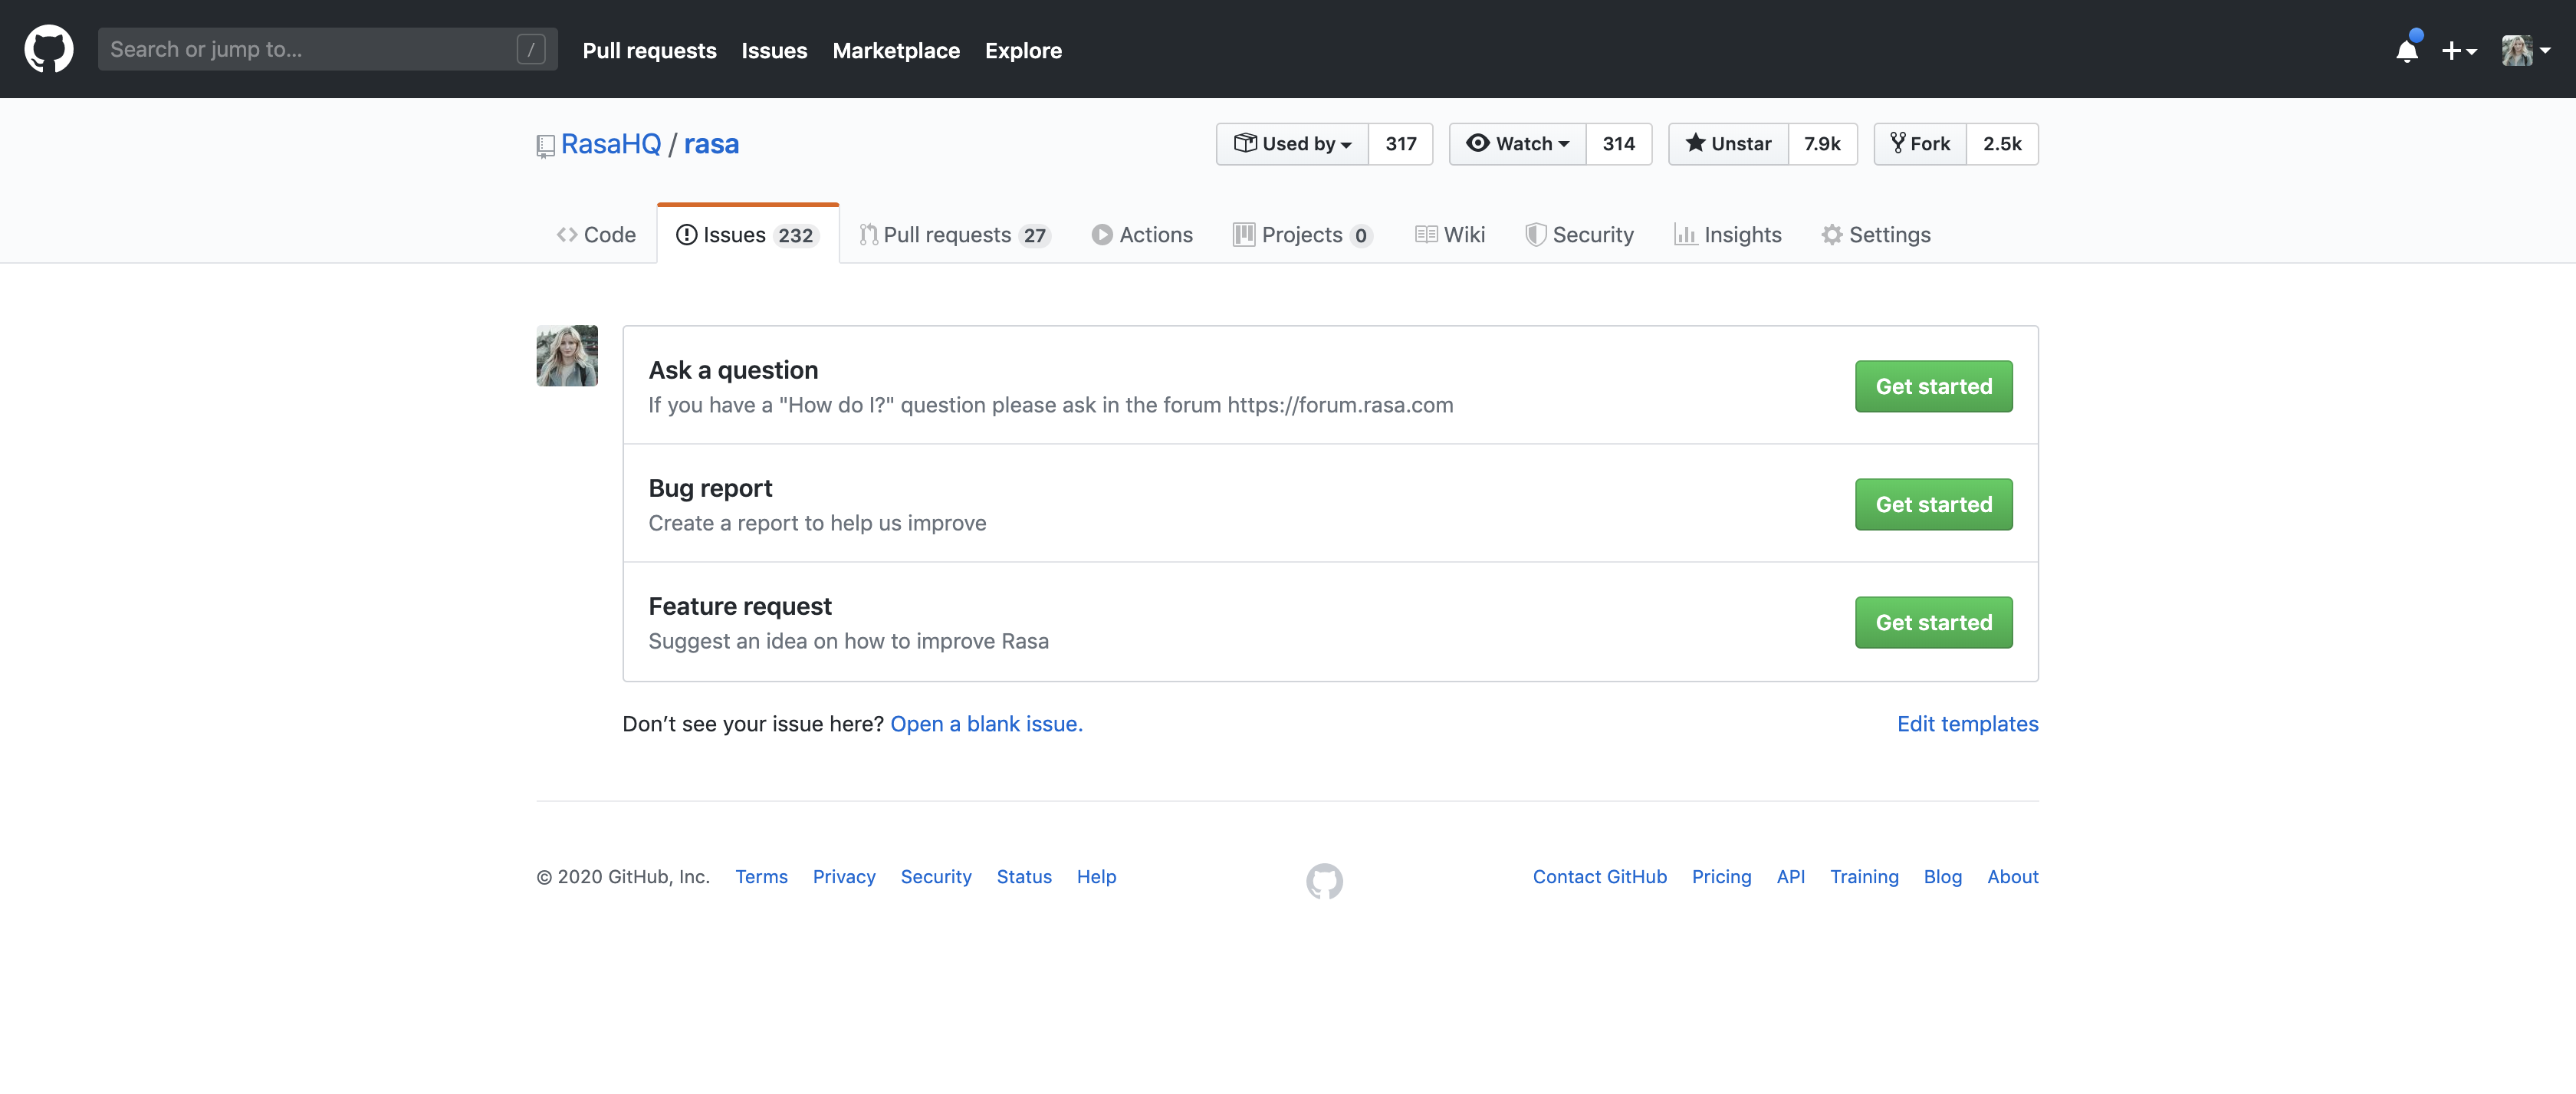Open the RasaHQ organization link
The width and height of the screenshot is (2576, 1094).
(610, 144)
